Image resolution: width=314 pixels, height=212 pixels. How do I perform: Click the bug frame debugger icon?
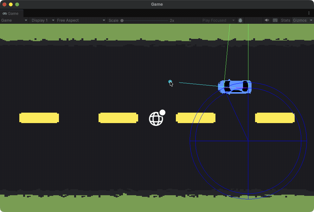(240, 20)
